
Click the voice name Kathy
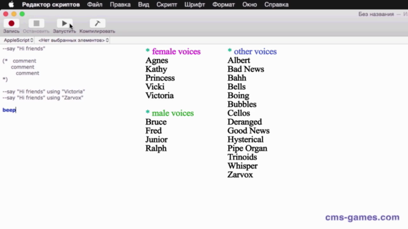click(x=156, y=69)
